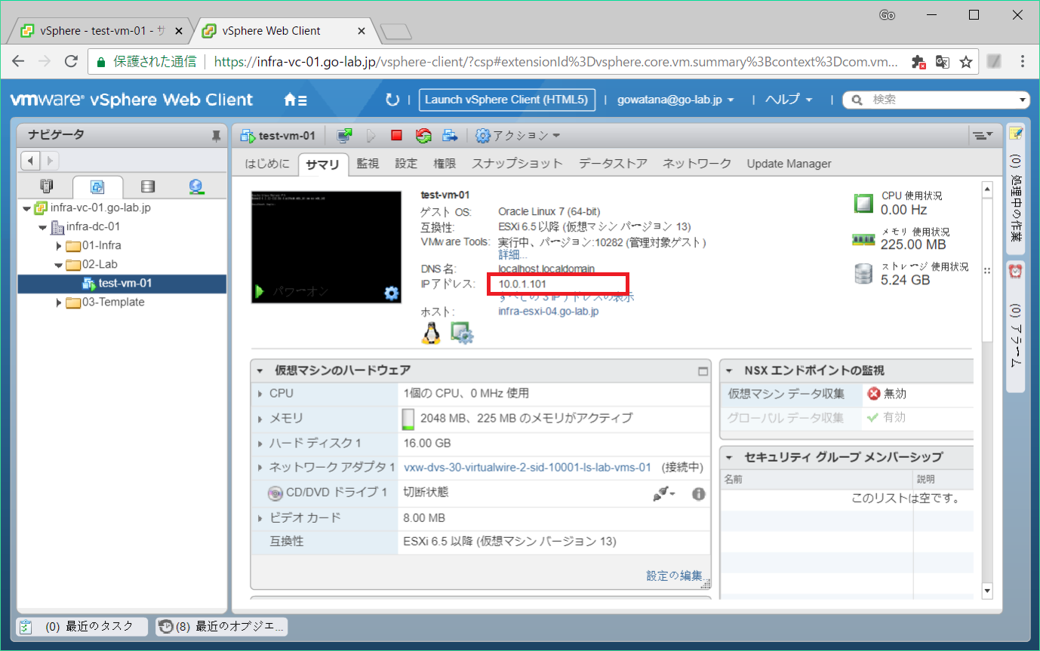Screen dimensions: 1040x651
Task: Click 設定の編集 edit settings link
Action: point(675,576)
